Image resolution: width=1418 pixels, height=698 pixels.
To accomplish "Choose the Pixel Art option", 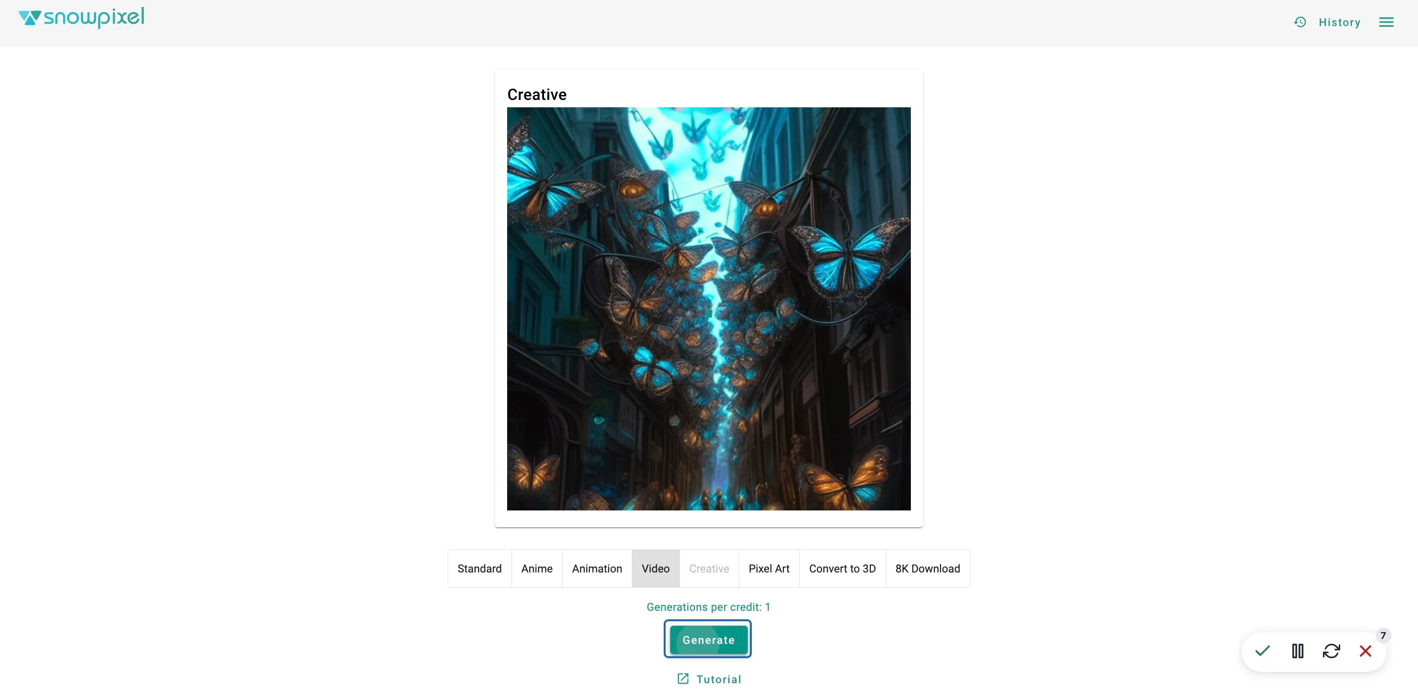I will (769, 568).
